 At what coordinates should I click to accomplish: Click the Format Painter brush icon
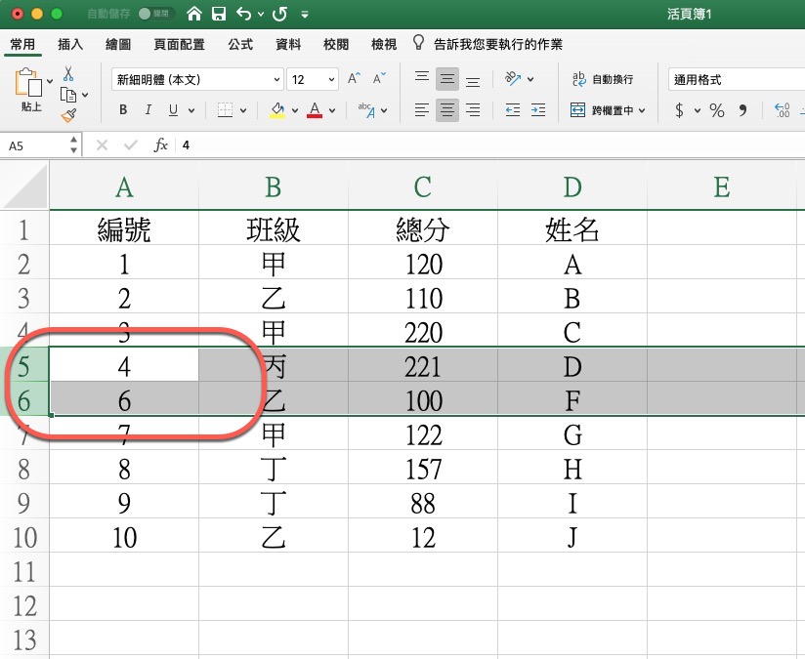click(68, 115)
